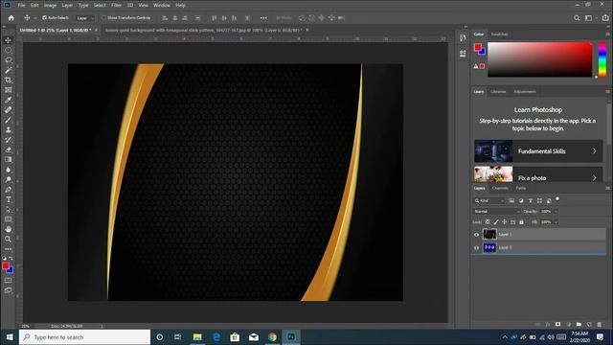Switch to the Adjustments tab
This screenshot has height=345, width=613.
tap(525, 92)
